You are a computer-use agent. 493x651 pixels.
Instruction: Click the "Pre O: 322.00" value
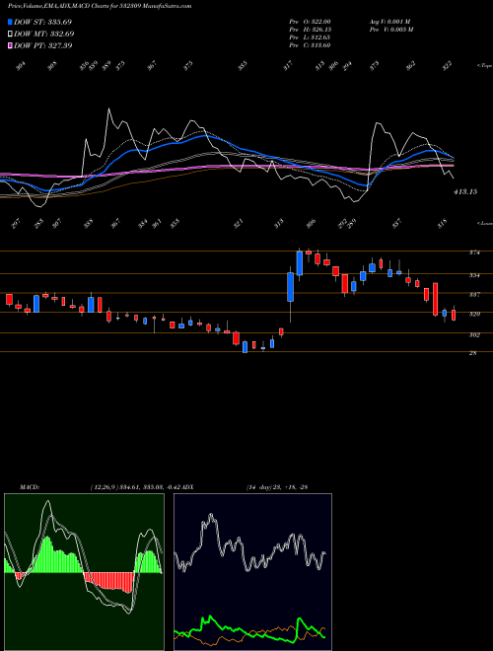310,22
